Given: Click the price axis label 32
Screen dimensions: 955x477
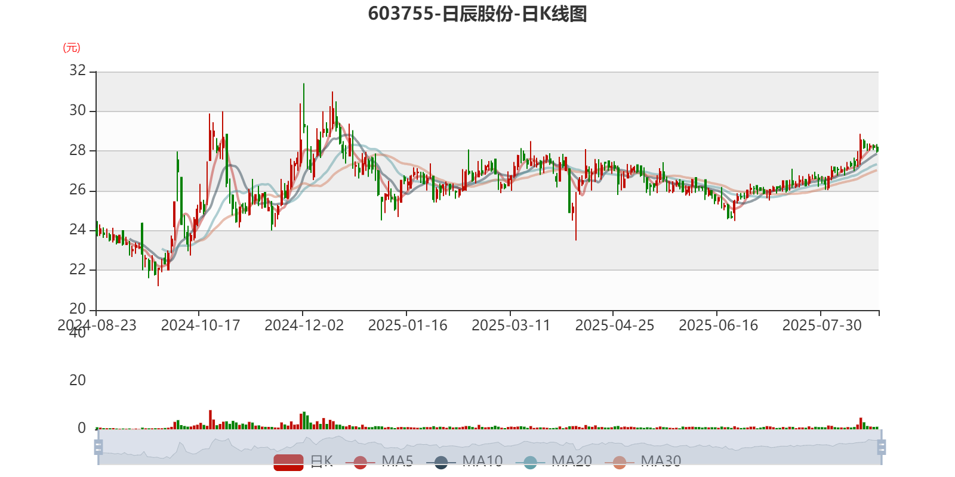Looking at the screenshot, I should 78,70.
